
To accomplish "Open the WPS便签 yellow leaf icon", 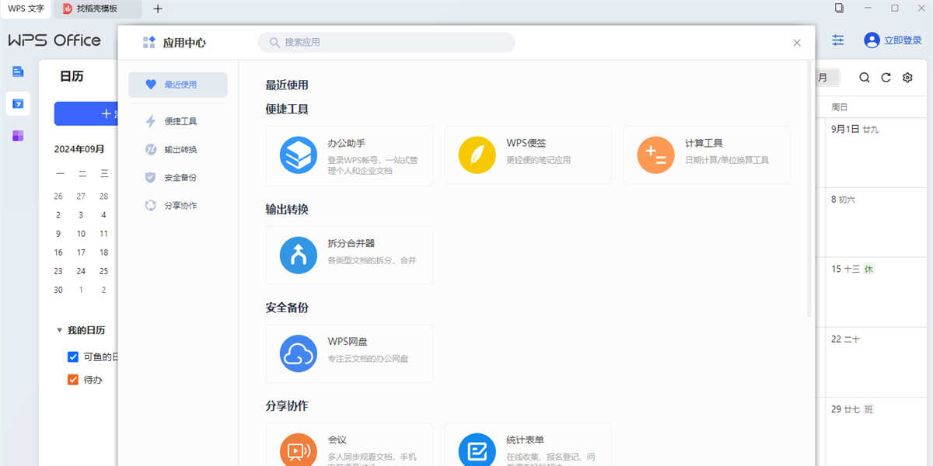I will (477, 155).
